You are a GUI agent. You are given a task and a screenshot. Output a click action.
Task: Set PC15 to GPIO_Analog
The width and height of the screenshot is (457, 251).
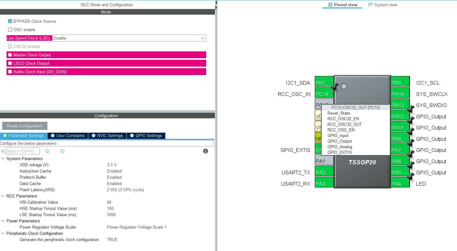pyautogui.click(x=340, y=147)
